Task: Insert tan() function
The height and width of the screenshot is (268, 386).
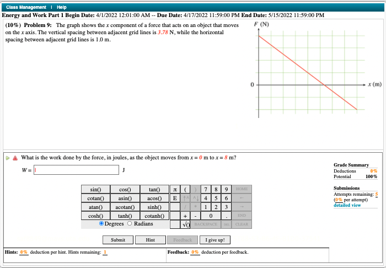Action: point(154,189)
